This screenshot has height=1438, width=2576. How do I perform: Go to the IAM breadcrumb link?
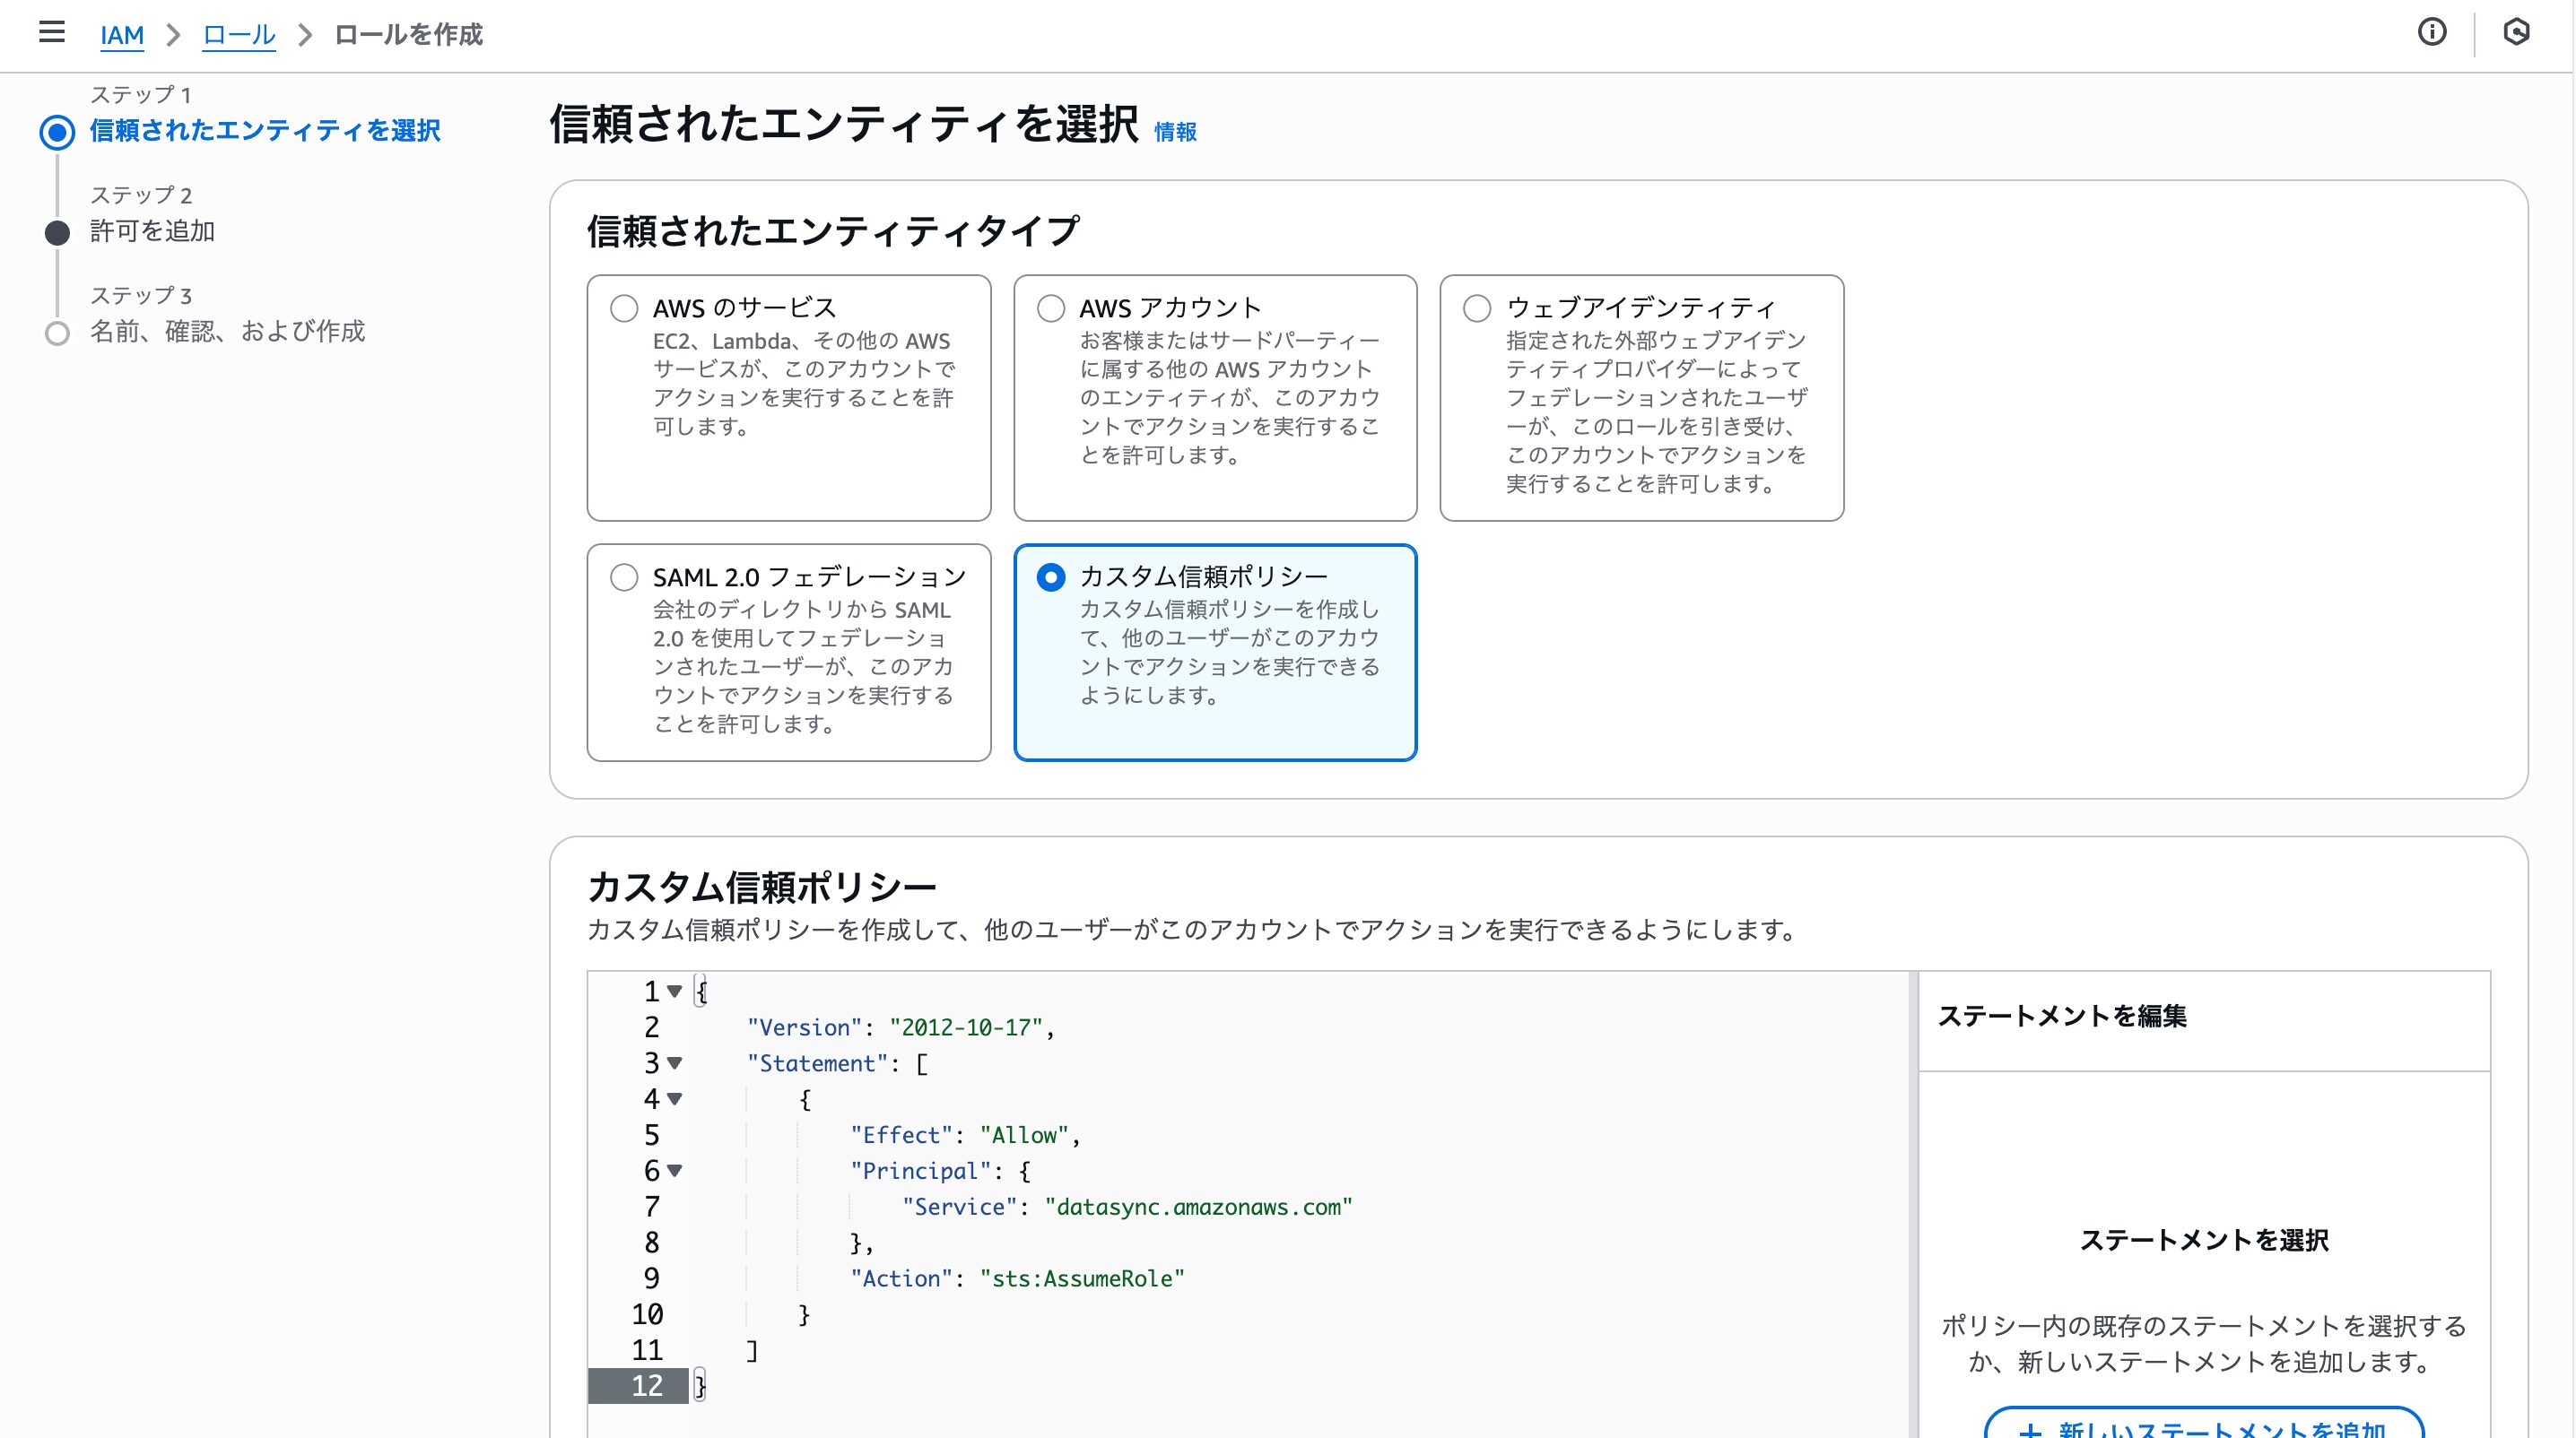click(x=122, y=35)
